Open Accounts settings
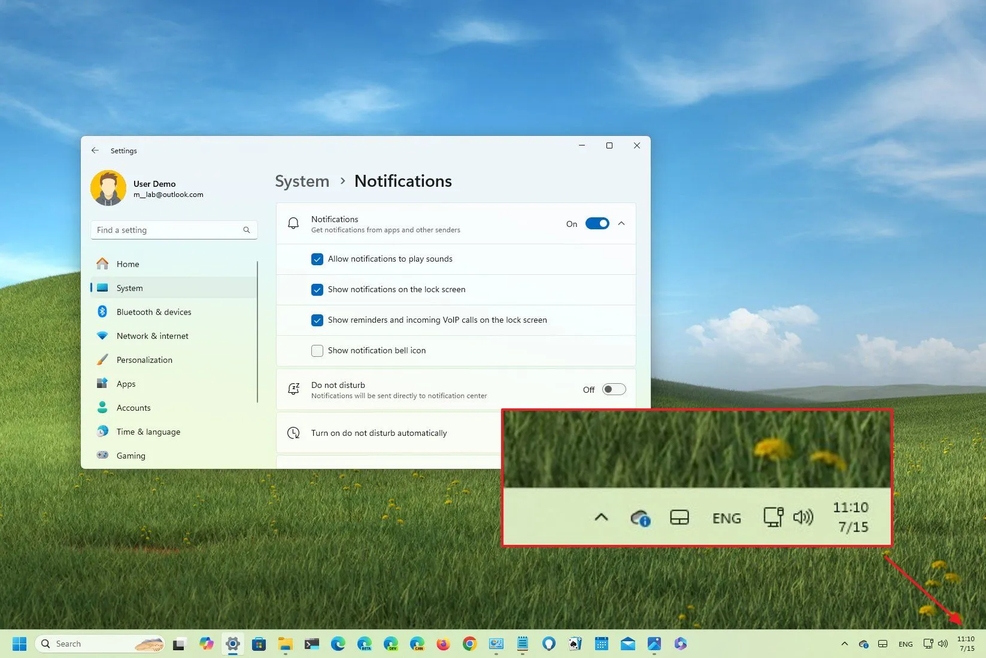 [133, 408]
